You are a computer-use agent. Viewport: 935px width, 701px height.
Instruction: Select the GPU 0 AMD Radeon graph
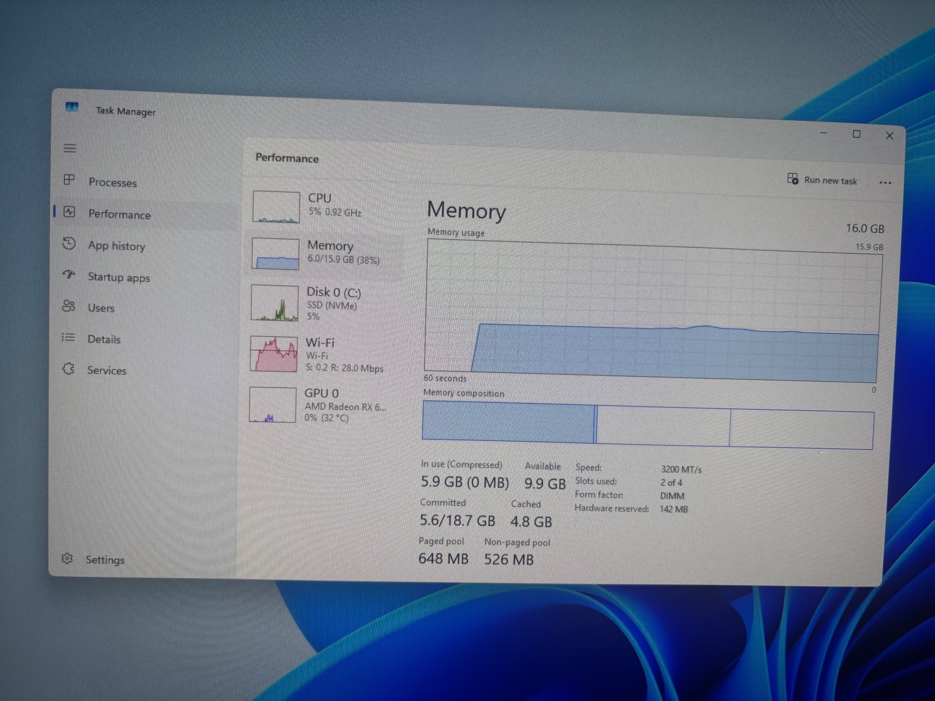(273, 405)
